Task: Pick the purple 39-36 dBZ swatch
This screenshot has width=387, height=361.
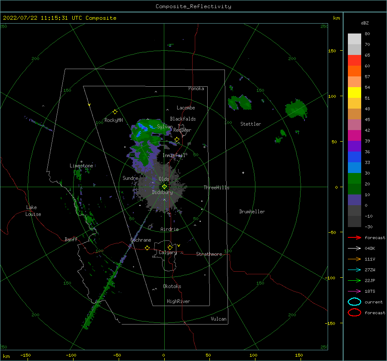Action: coord(354,146)
